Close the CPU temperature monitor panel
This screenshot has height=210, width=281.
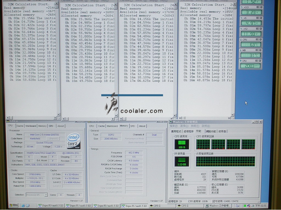coord(261,39)
